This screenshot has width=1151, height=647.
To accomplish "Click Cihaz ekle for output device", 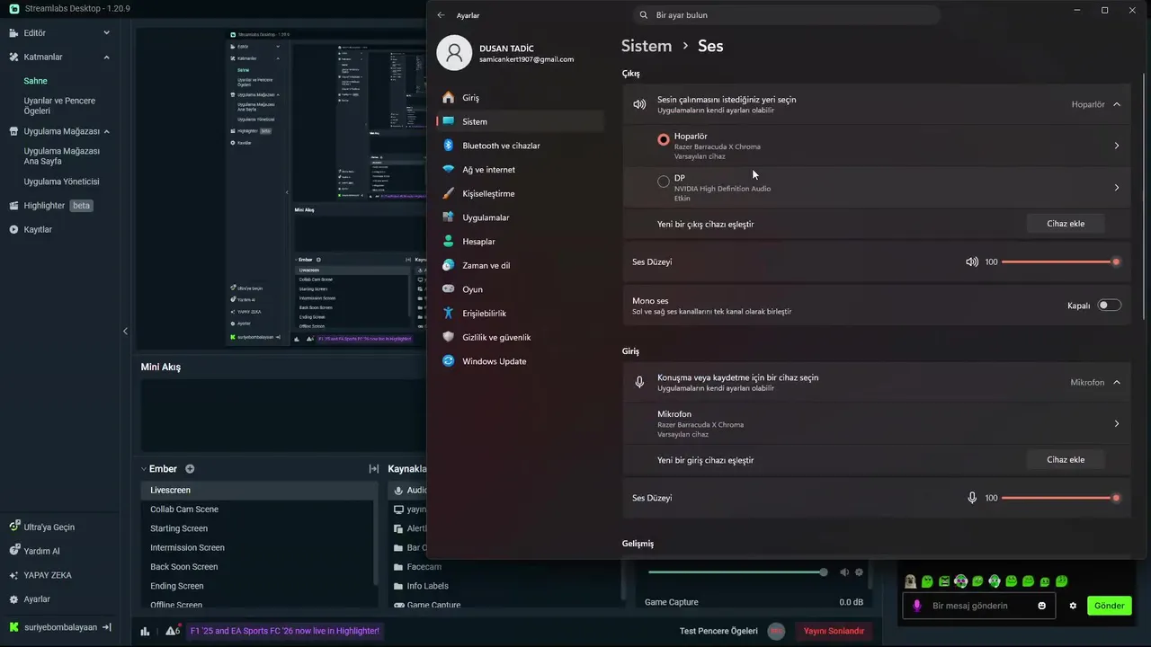I will click(x=1066, y=224).
